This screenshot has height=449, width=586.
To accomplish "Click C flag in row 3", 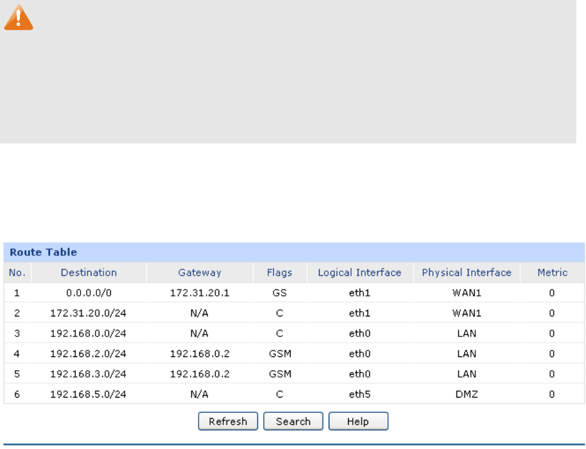I will [280, 333].
